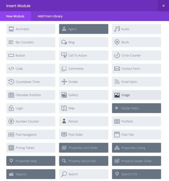
Task: Click the Modal Video play icon
Action: (x=117, y=108)
